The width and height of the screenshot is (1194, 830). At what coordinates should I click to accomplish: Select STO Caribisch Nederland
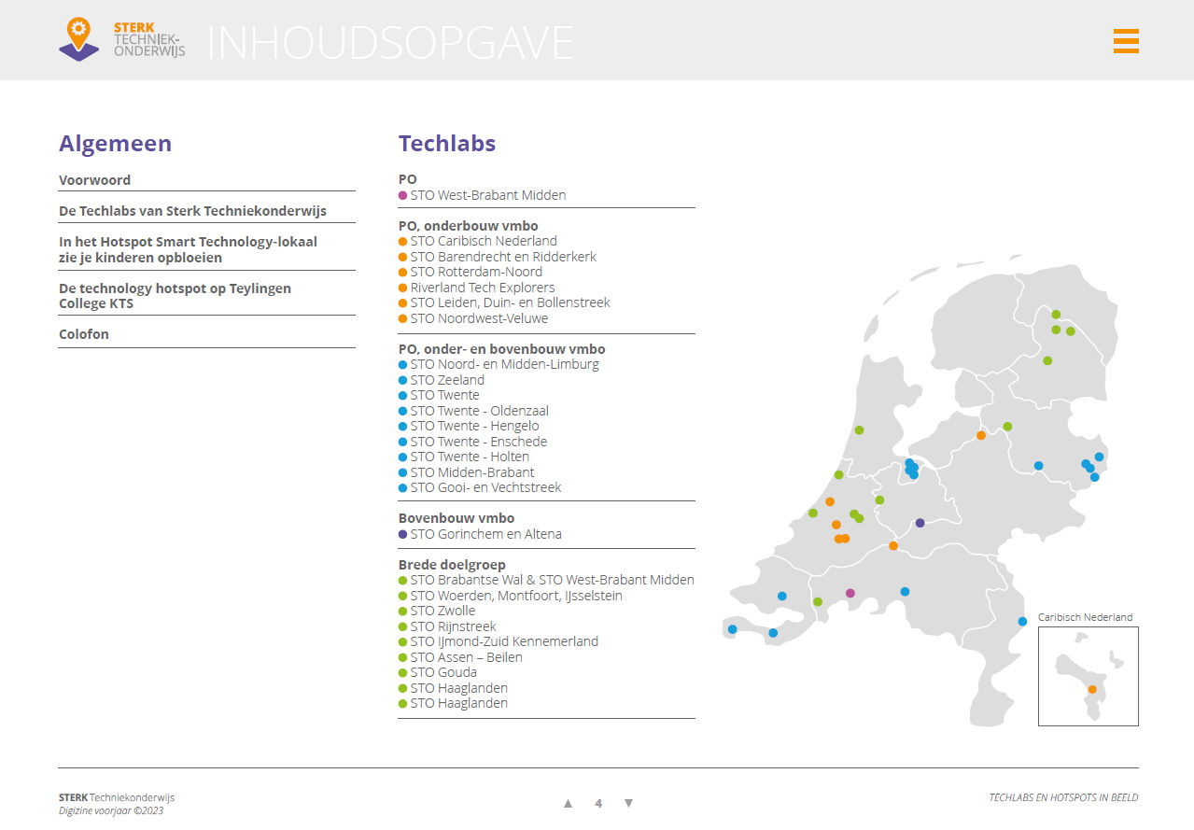477,241
